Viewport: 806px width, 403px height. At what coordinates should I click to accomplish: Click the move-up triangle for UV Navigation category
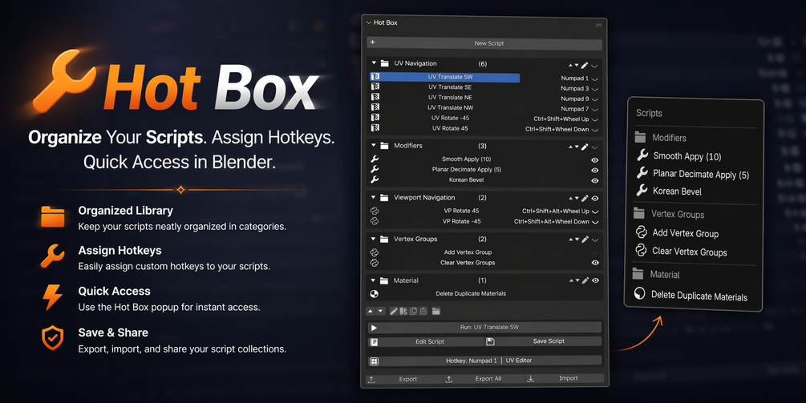(570, 65)
